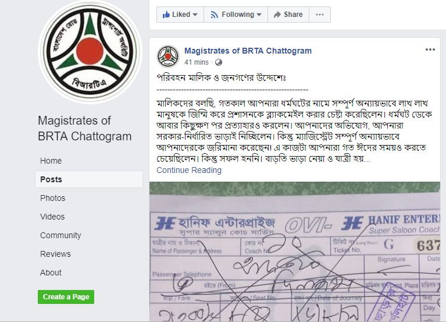Click the small BRTA avatar in post
This screenshot has height=322, width=446.
168,56
